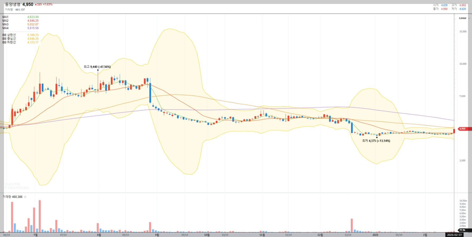
Task: Click the BB 하한선 4,123.17 legend entry
Action: tap(20, 42)
